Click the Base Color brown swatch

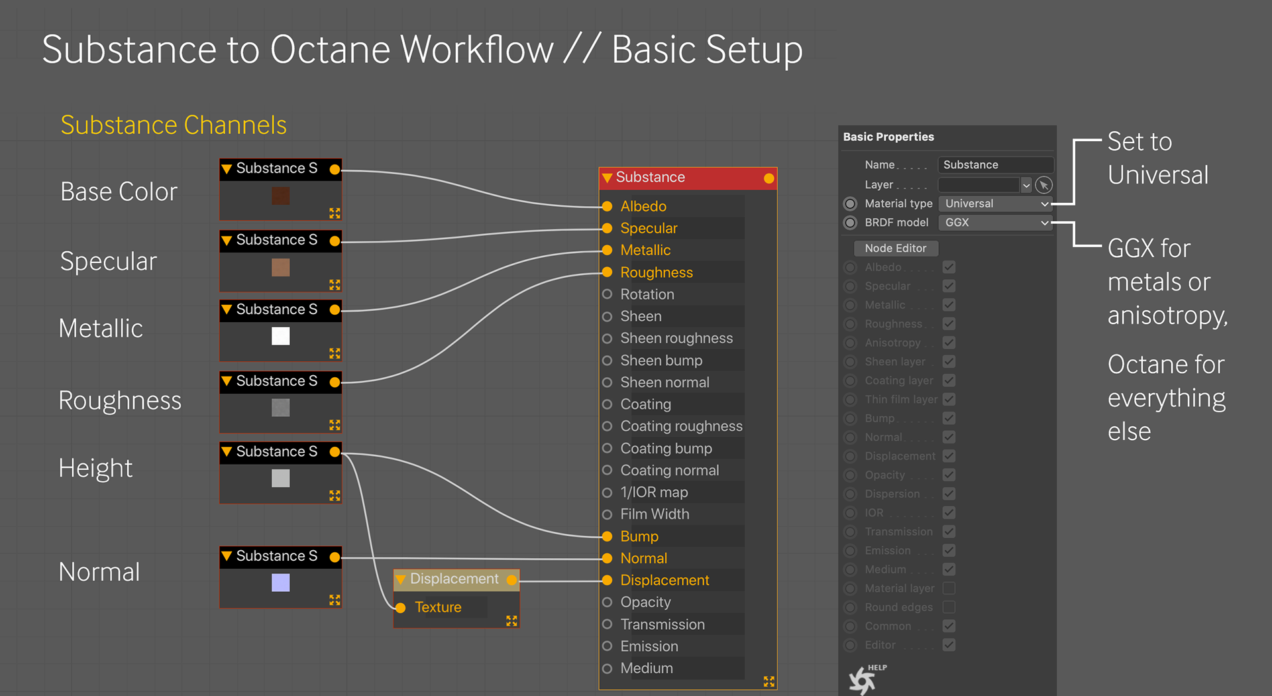280,196
